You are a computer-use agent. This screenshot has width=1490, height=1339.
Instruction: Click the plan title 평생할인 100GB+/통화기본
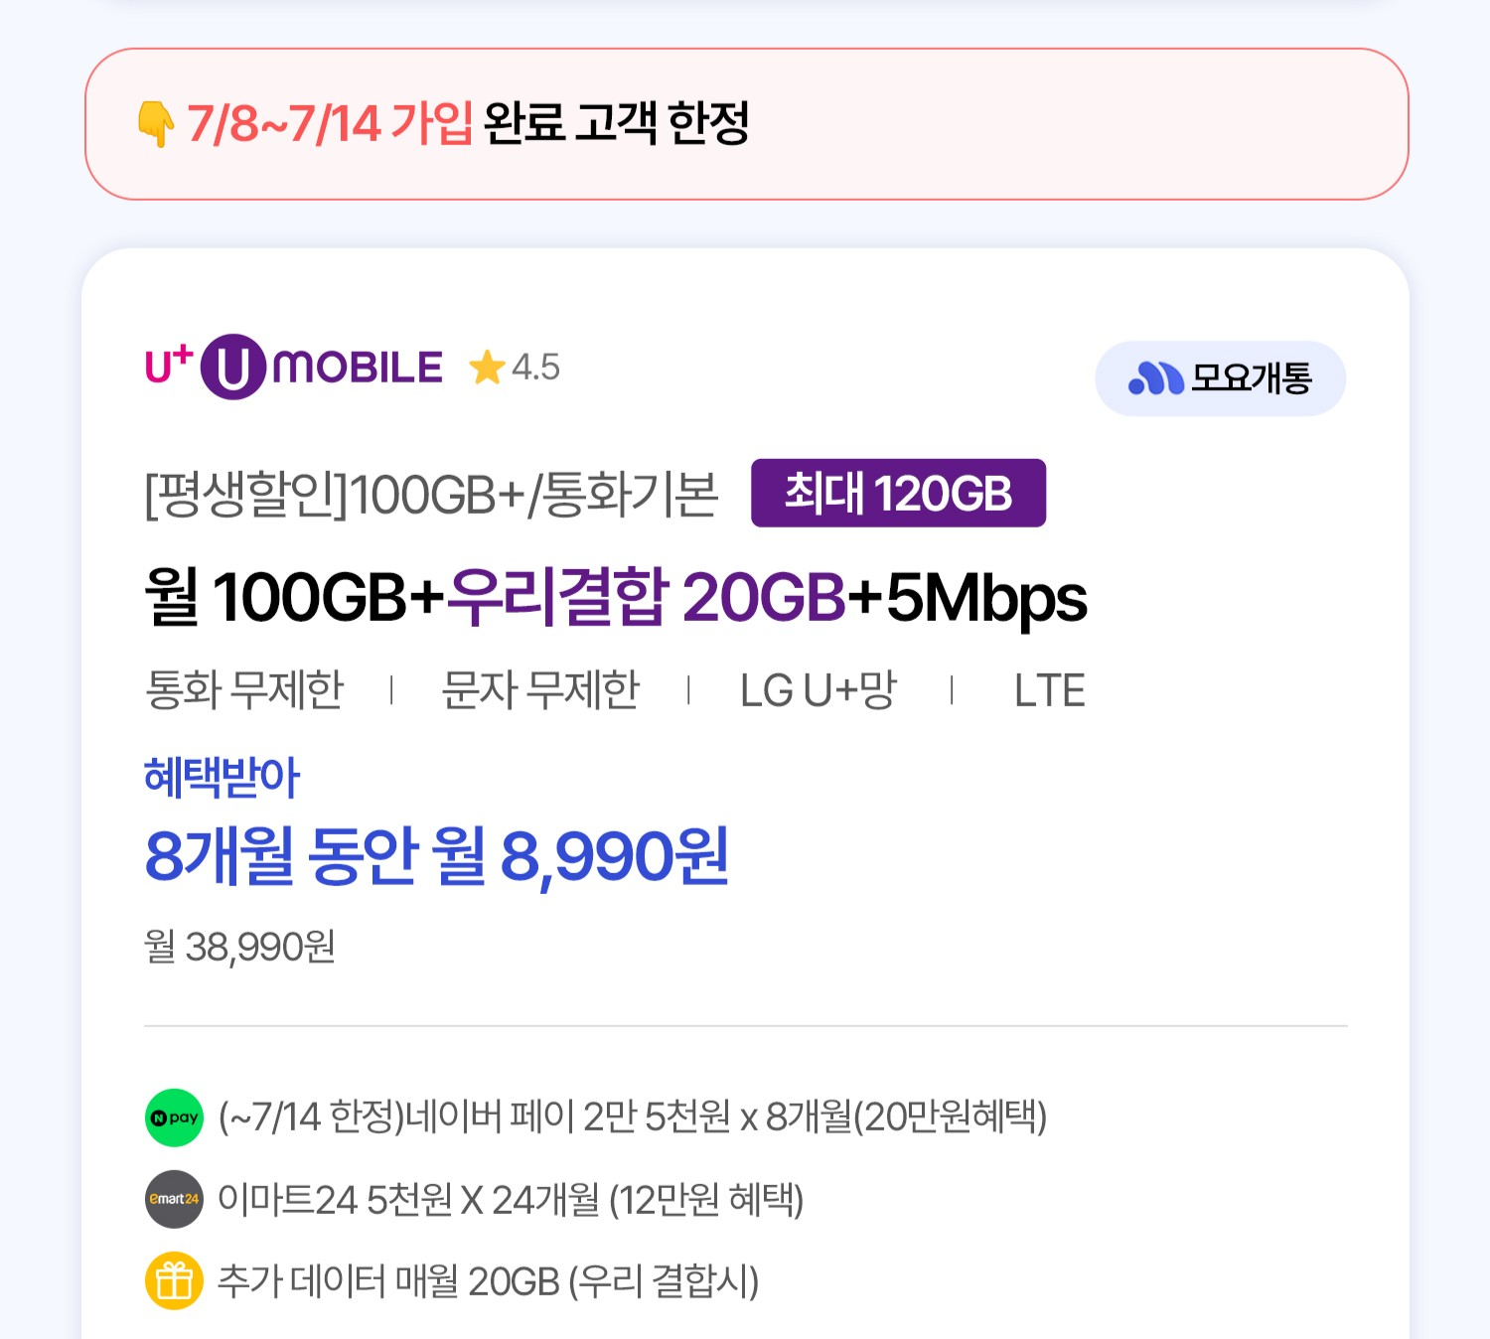pyautogui.click(x=431, y=495)
